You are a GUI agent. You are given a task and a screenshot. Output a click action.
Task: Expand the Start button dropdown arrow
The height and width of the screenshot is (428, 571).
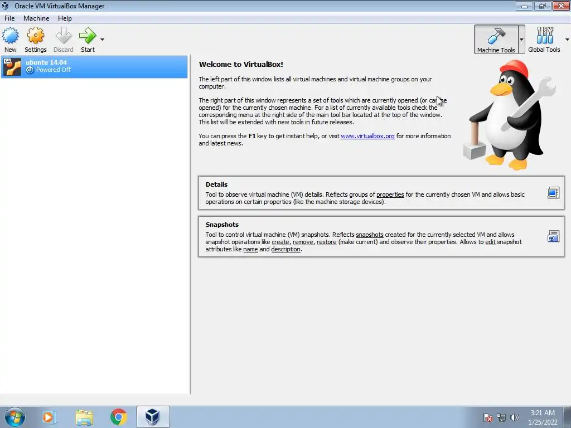(x=103, y=40)
